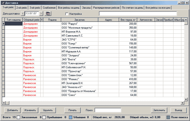Select the ИП Савельева К.С. cell
Image resolution: width=190 pixels, height=121 pixels.
(79, 36)
